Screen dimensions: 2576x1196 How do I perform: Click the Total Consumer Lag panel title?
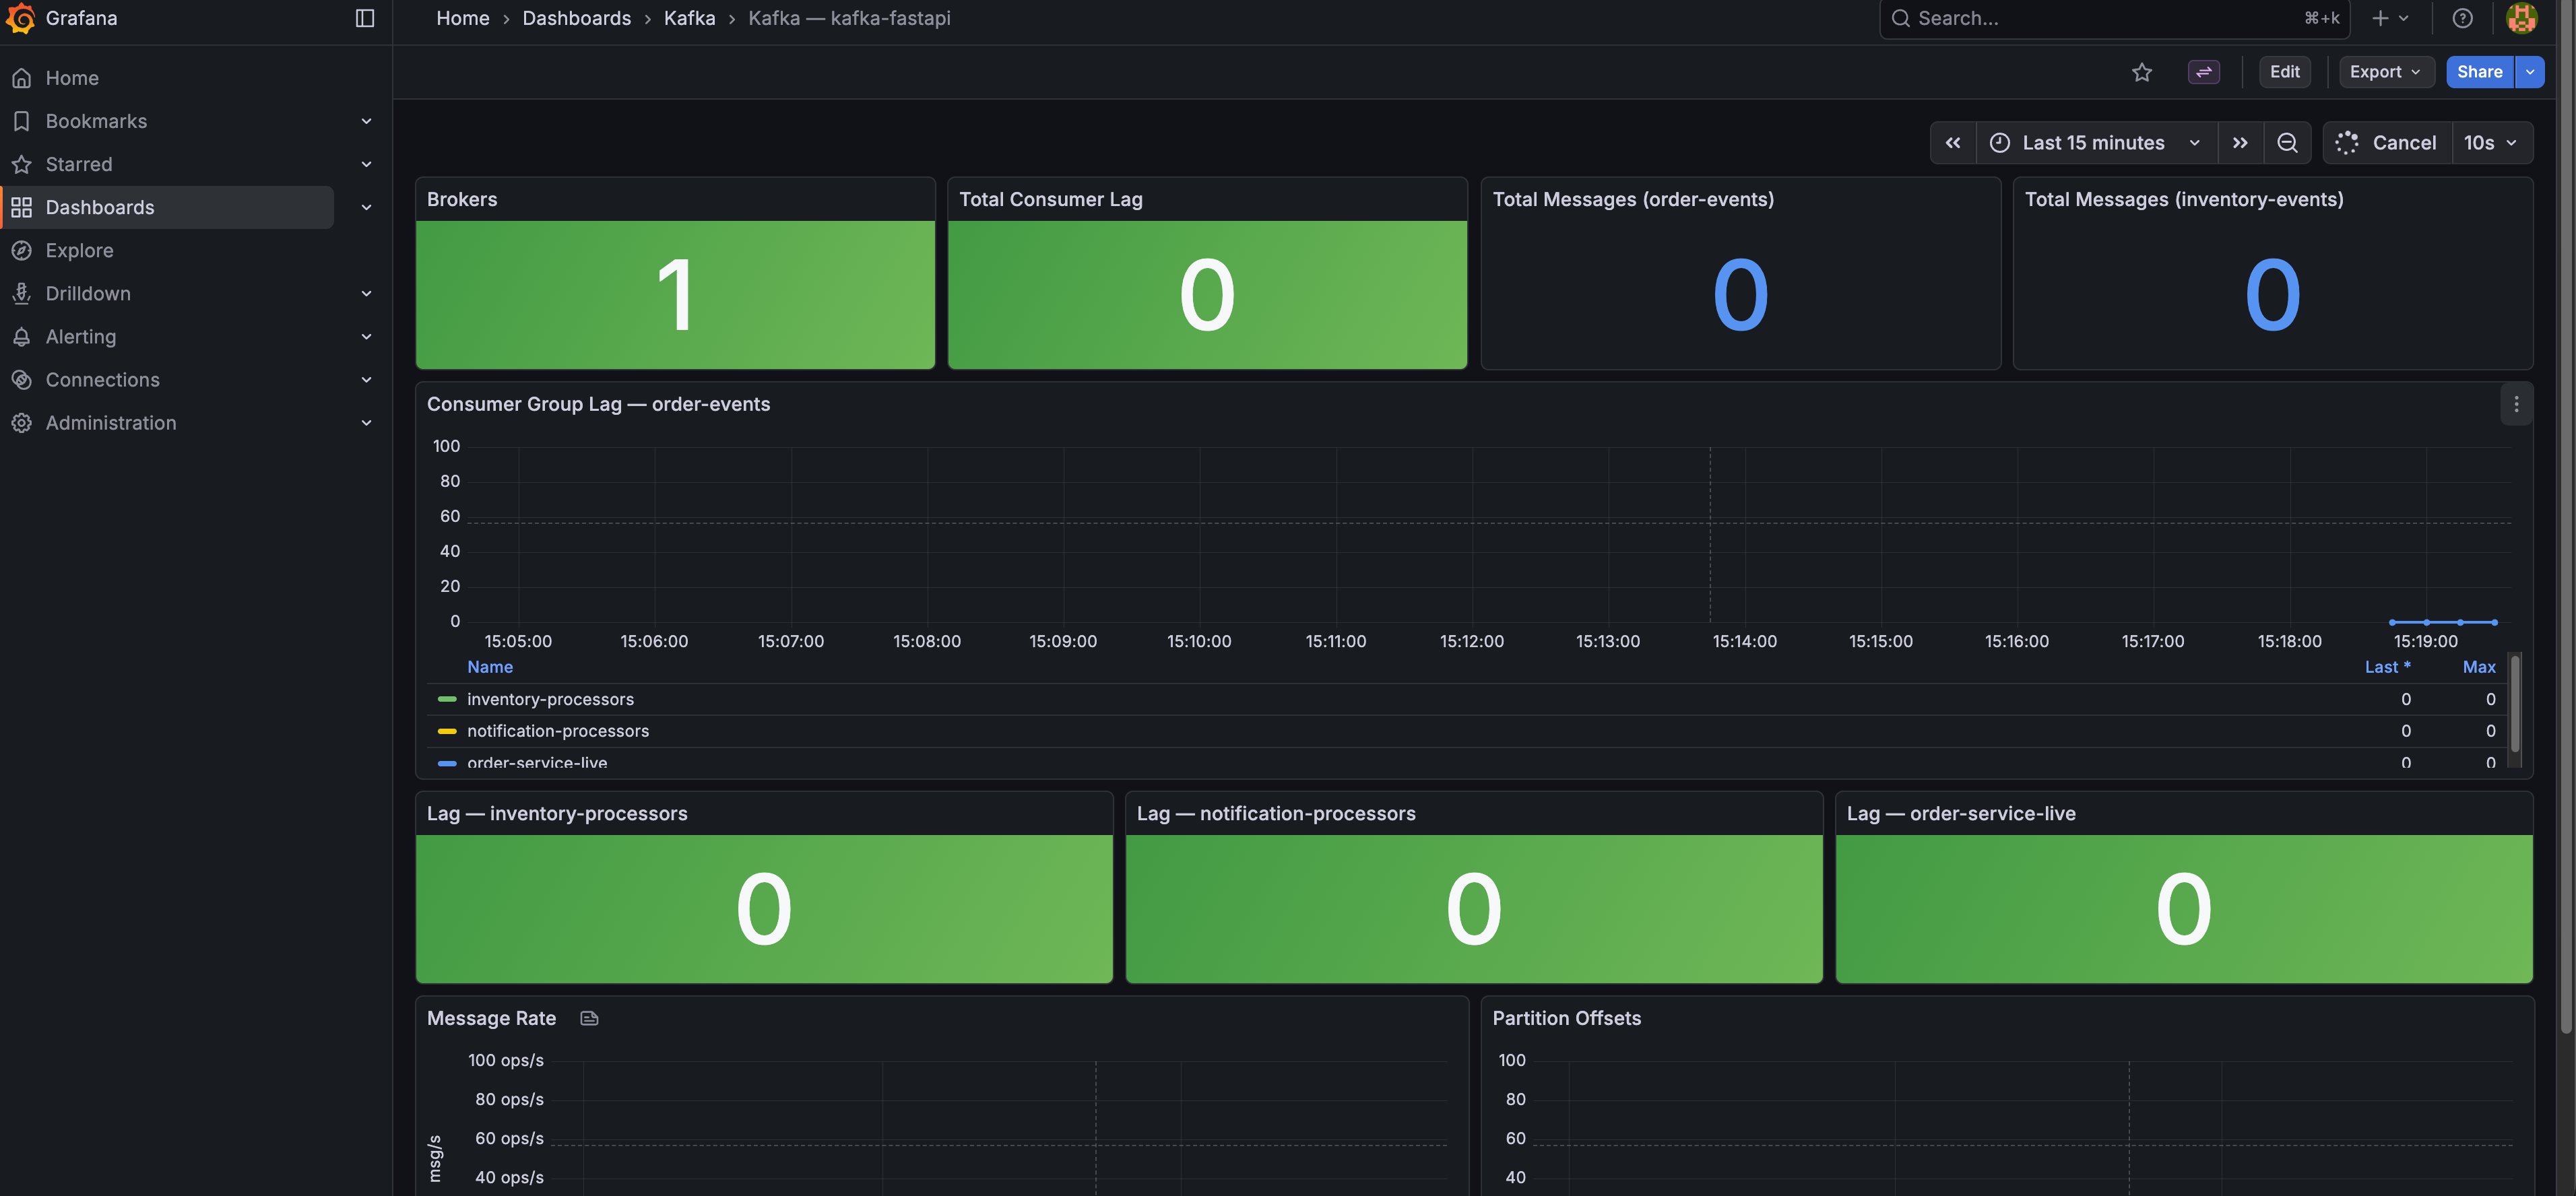click(x=1050, y=199)
